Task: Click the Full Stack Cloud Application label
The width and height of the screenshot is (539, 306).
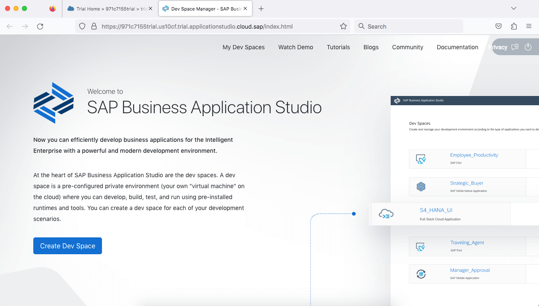Action: coord(440,219)
